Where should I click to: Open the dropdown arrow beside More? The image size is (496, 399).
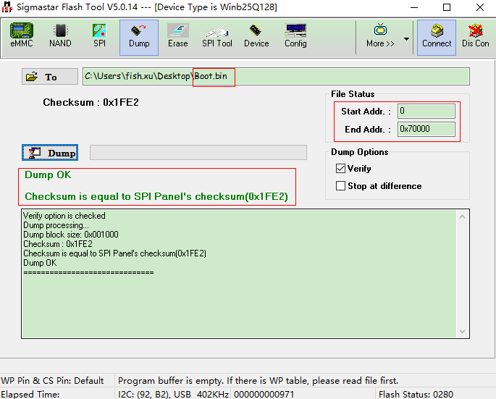(406, 38)
